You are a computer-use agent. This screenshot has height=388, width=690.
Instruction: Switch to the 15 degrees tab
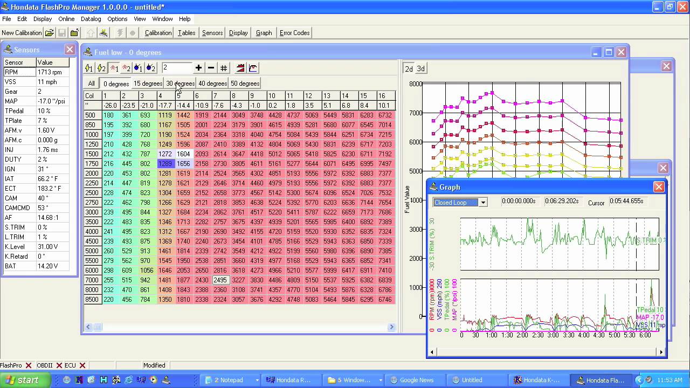[148, 84]
